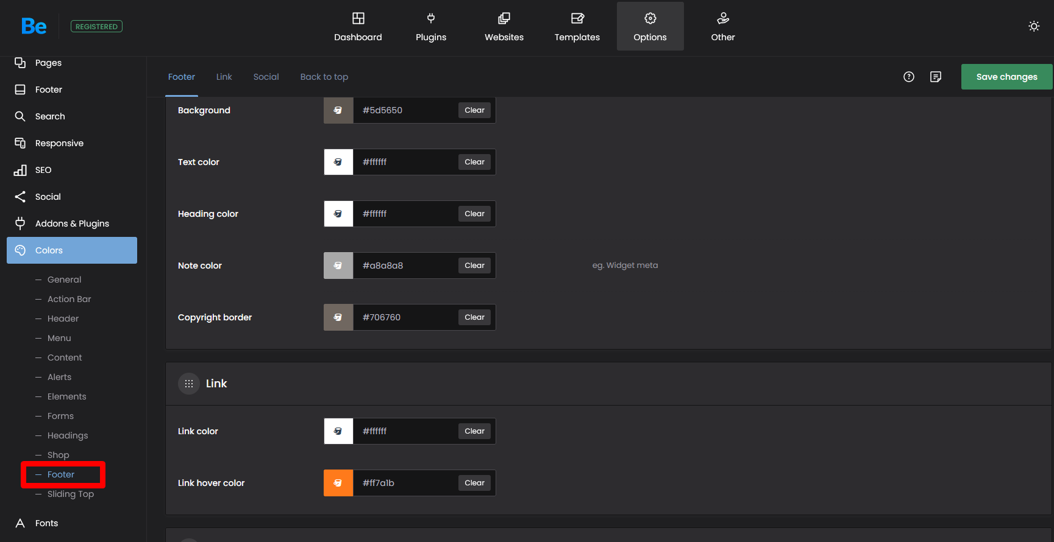Edit the Copyright border hex field
Screen dimensions: 1054x542
coord(405,317)
